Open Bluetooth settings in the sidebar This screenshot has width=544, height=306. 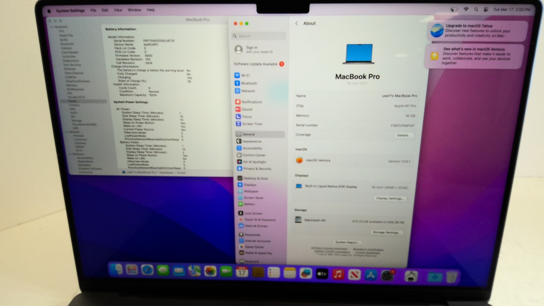246,83
